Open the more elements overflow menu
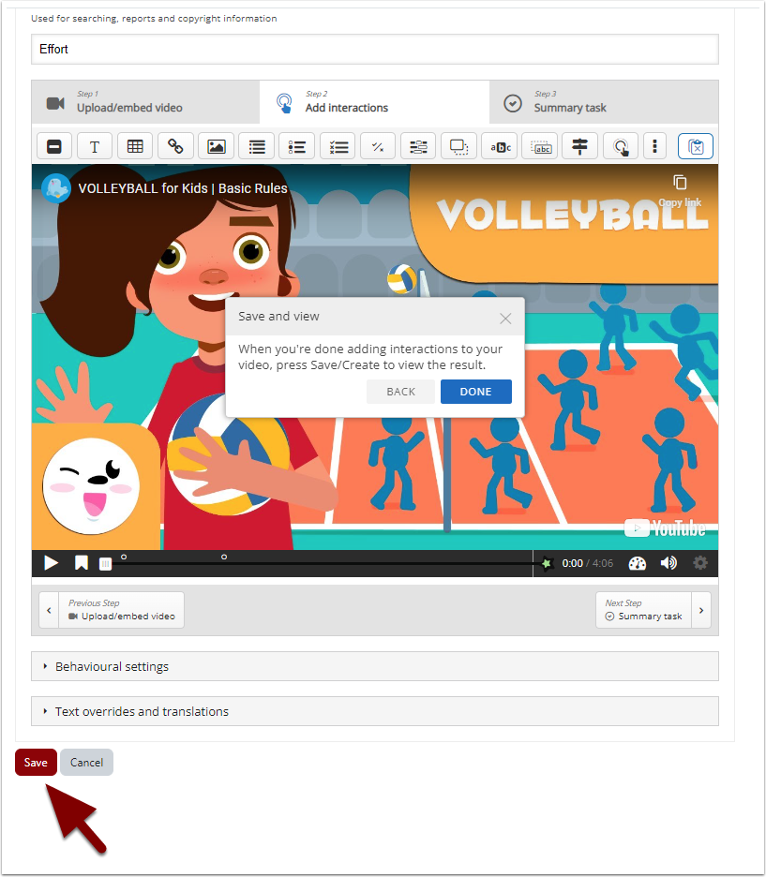The image size is (766, 877). [654, 146]
